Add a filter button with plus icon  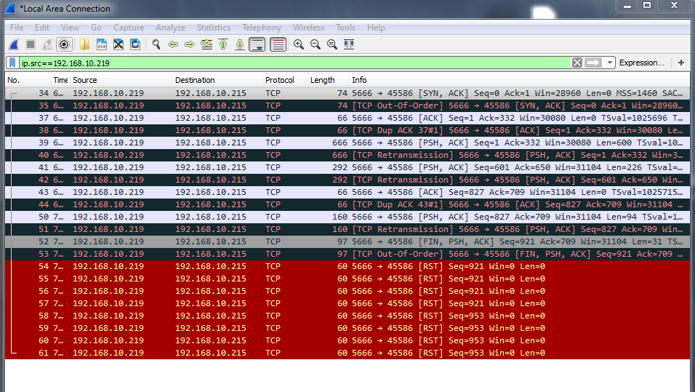(x=681, y=63)
